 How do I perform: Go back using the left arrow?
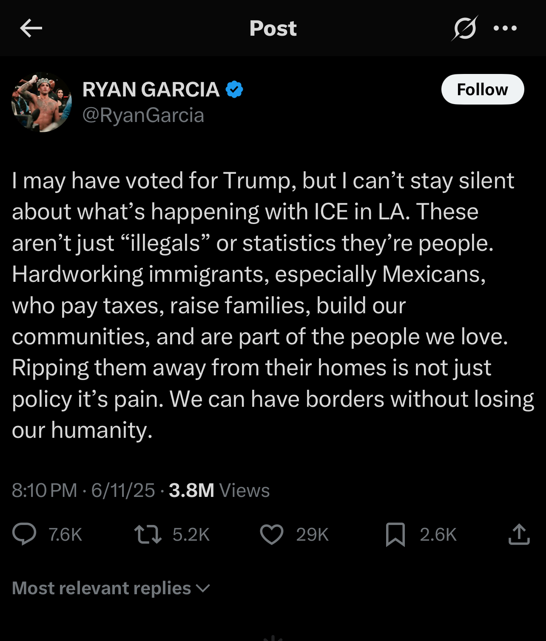point(31,28)
